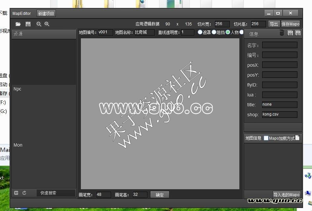Click the save disk icon beside the folder
This screenshot has height=211, width=312.
28,24
